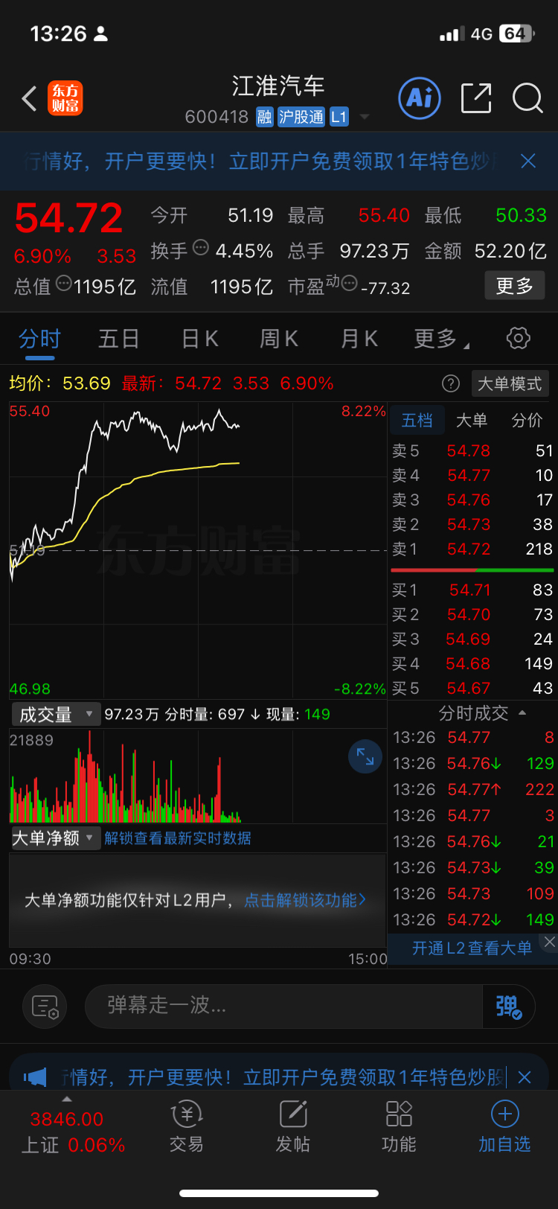
Task: Switch to the 周K tab
Action: (279, 339)
